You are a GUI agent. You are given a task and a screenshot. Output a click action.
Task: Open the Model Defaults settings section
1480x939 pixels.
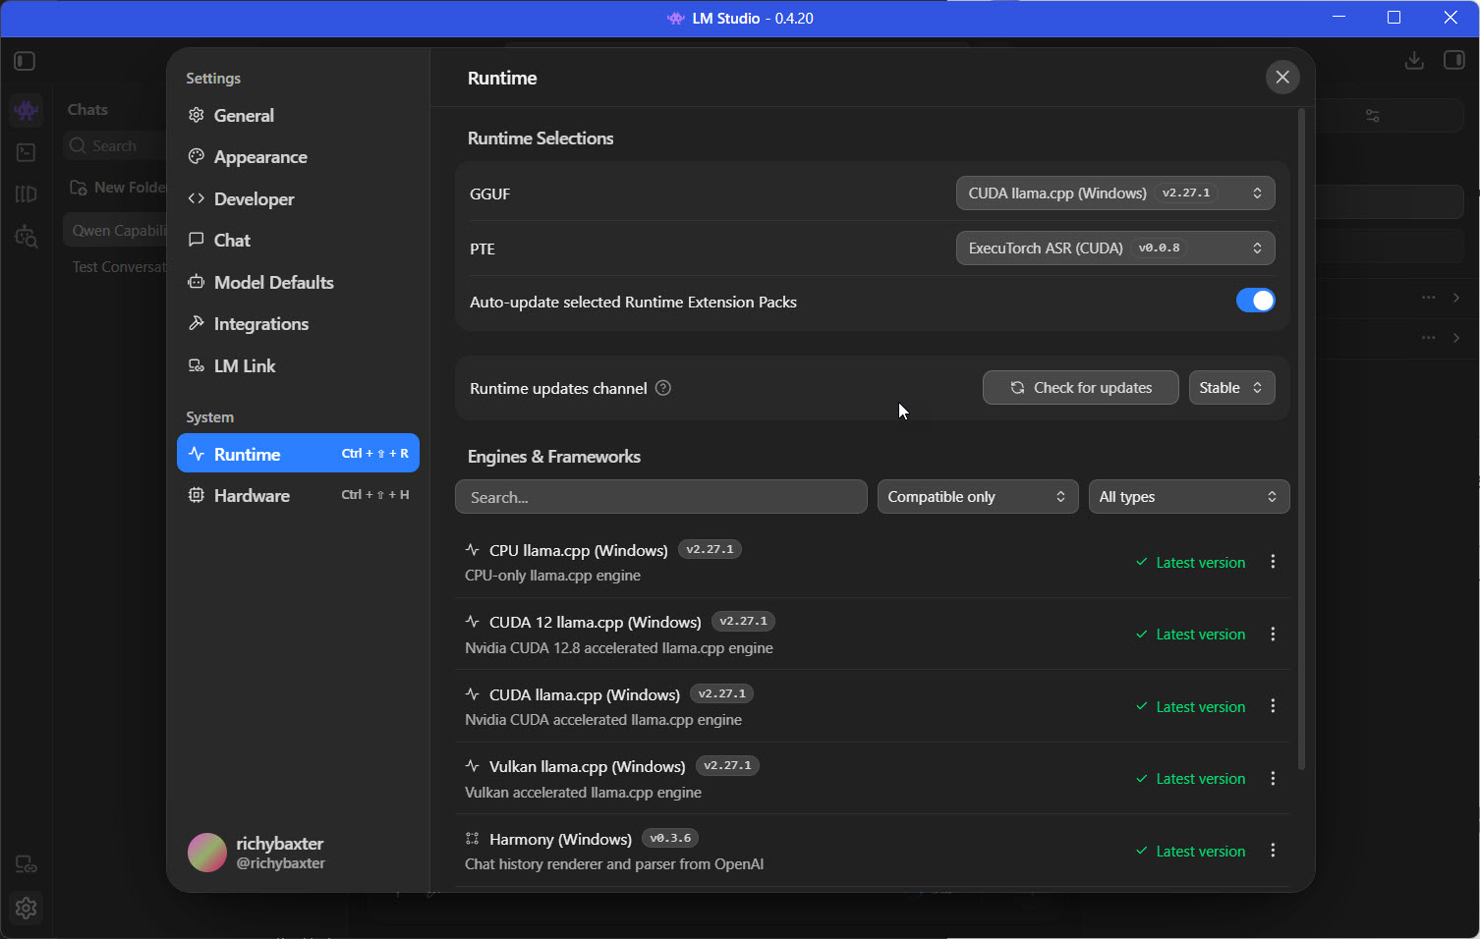tap(298, 283)
